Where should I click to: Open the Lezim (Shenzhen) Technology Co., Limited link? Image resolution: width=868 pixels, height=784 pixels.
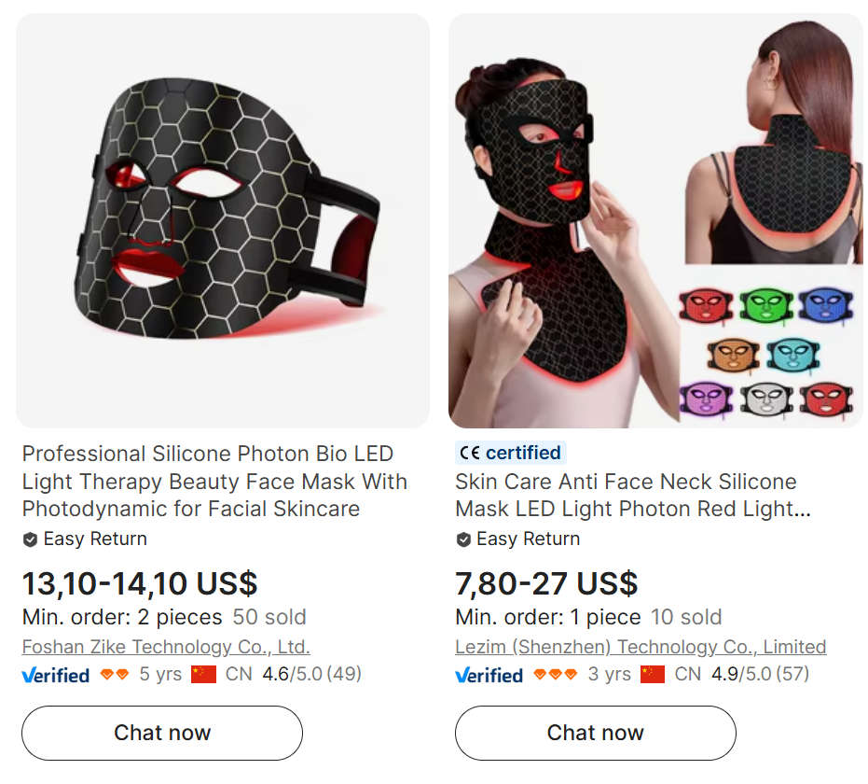[641, 647]
